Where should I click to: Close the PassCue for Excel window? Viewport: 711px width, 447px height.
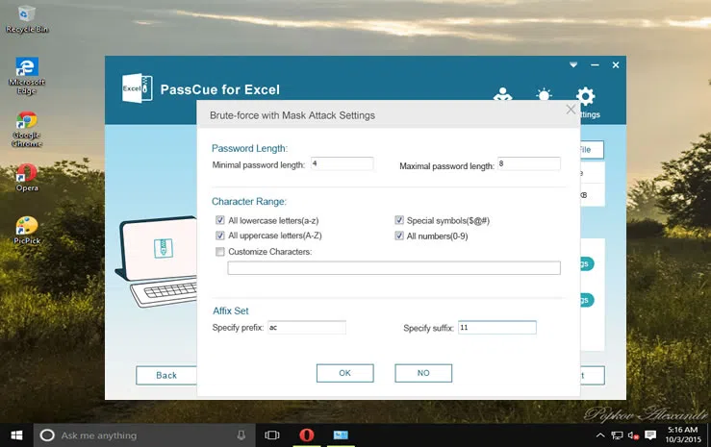(616, 65)
